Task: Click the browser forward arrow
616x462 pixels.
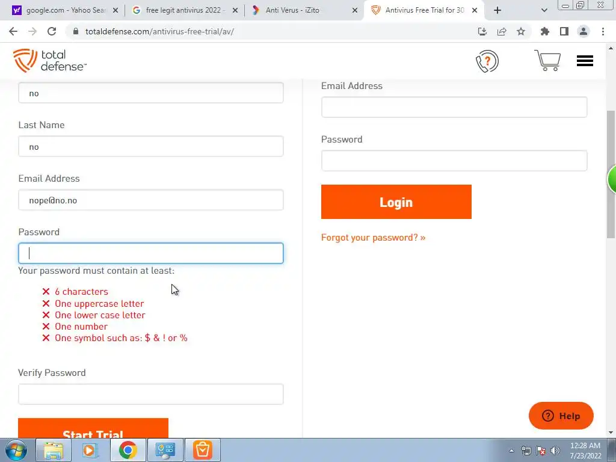Action: pos(32,31)
